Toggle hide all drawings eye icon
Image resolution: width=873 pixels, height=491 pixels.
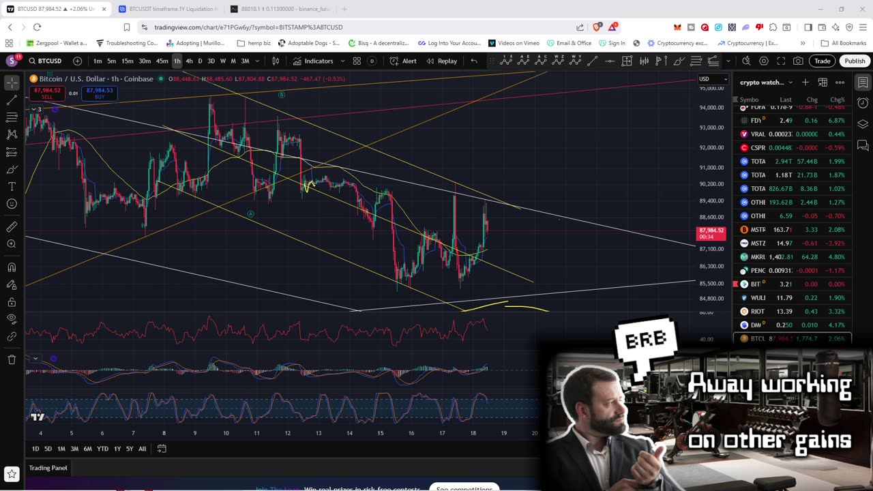pos(12,318)
